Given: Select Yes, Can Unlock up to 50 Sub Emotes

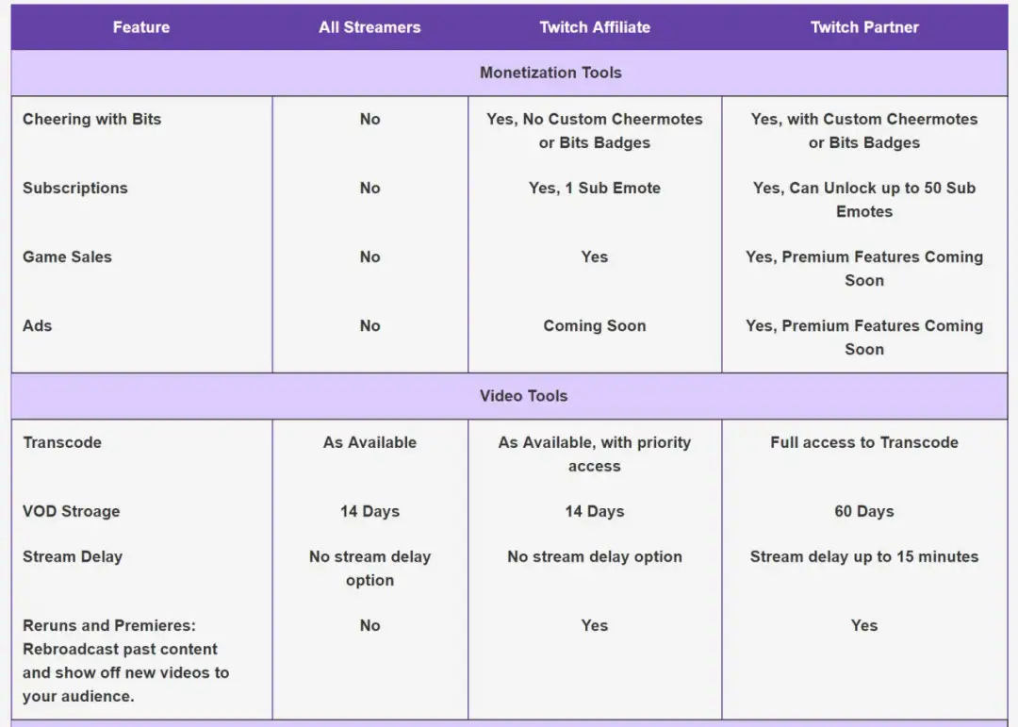Looking at the screenshot, I should pos(864,200).
